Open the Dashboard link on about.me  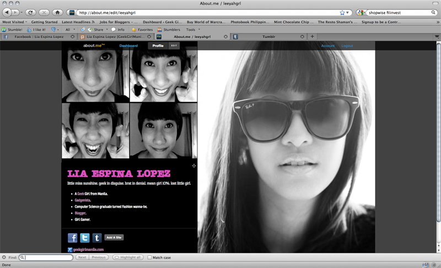pyautogui.click(x=128, y=46)
